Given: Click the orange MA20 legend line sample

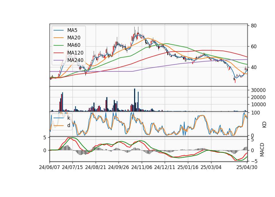Looking at the screenshot, I should (58, 38).
